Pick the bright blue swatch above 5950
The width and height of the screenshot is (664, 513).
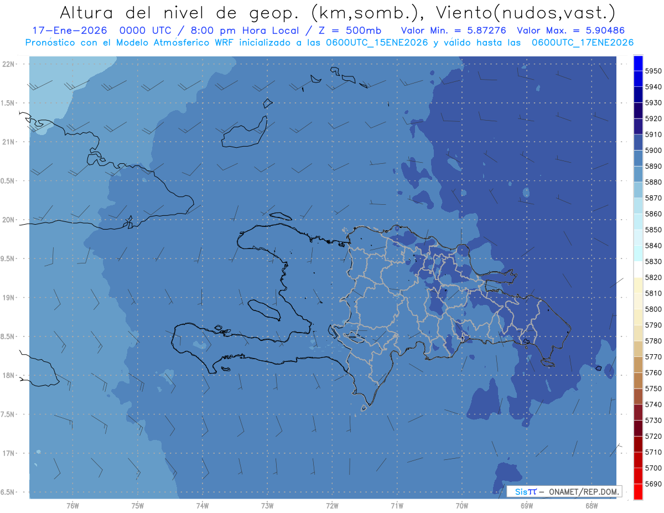[638, 63]
